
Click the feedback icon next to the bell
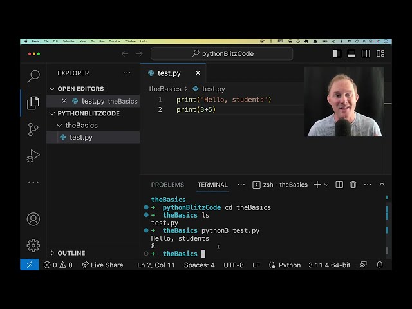tap(363, 265)
